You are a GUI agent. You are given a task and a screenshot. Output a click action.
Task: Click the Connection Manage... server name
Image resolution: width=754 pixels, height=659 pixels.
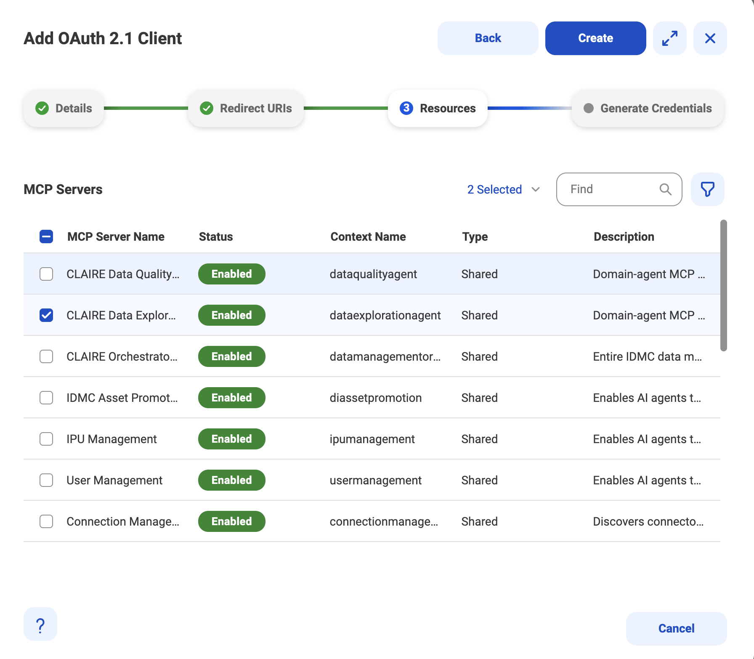(x=123, y=521)
